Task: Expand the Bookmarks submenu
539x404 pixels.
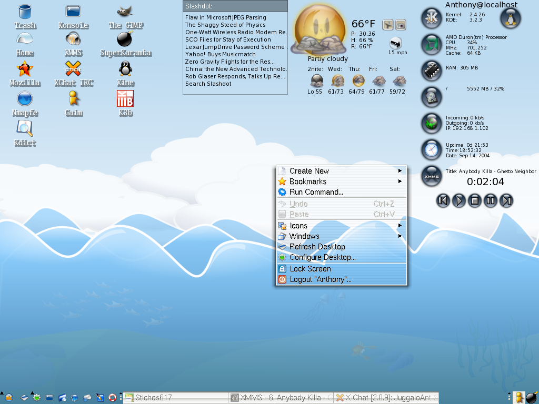Action: 341,181
